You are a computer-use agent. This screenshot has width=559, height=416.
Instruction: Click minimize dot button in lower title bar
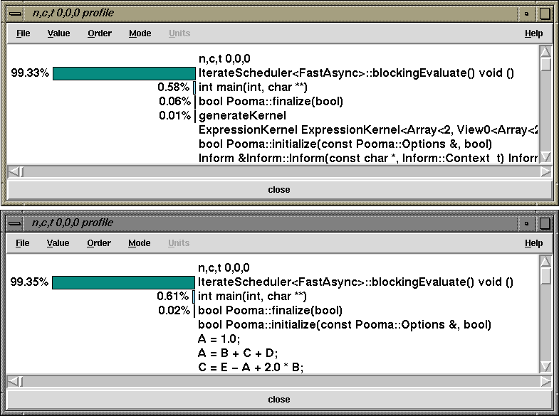526,224
